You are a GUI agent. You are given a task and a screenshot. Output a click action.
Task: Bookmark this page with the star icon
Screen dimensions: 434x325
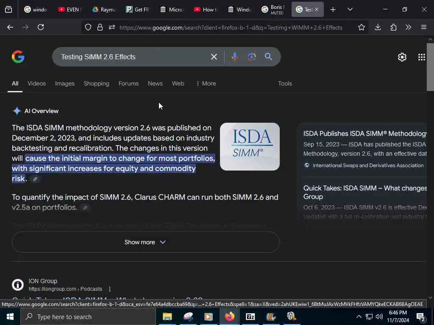(361, 27)
